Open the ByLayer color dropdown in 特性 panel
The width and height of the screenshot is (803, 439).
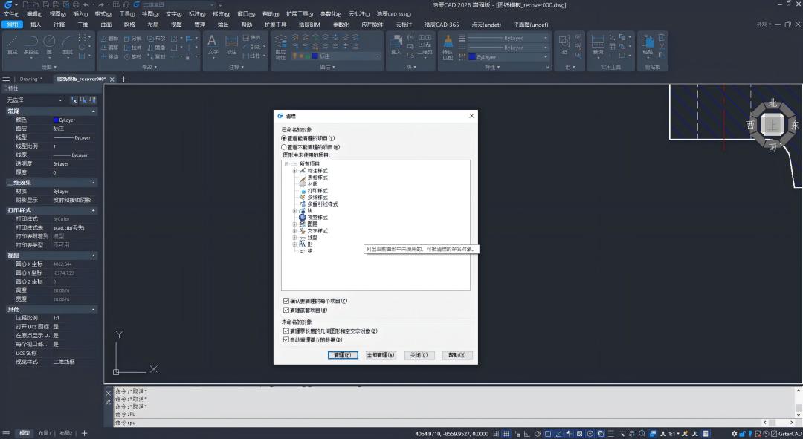coord(546,56)
